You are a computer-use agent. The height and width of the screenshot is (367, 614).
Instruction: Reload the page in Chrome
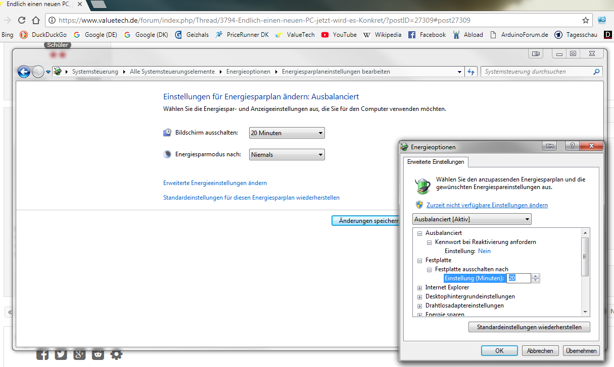[x=22, y=21]
